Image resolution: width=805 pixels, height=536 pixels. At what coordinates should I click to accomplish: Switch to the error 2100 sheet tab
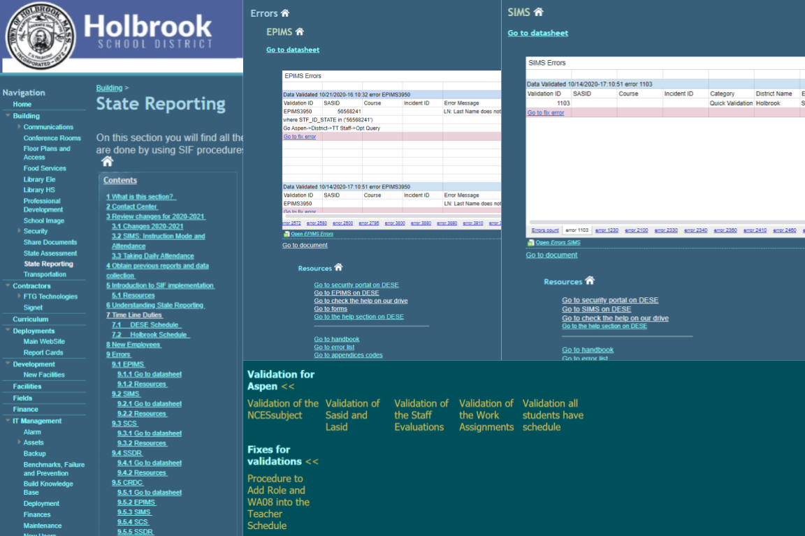click(636, 230)
